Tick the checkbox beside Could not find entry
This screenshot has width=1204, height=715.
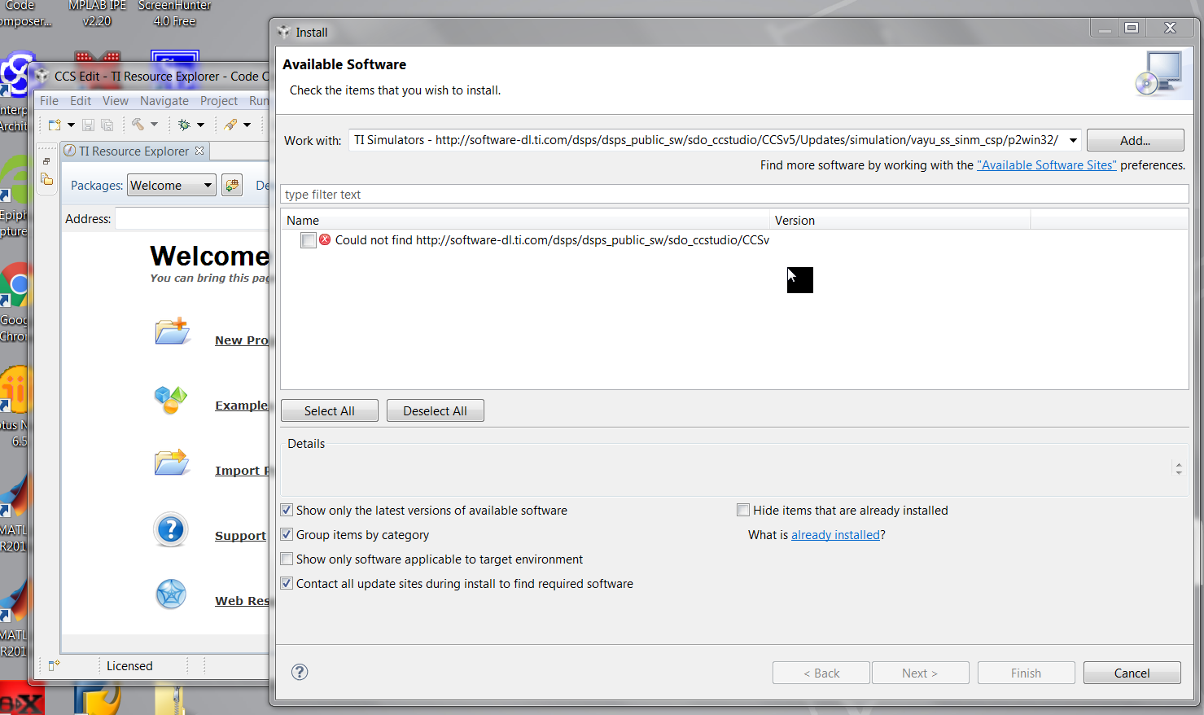tap(308, 240)
